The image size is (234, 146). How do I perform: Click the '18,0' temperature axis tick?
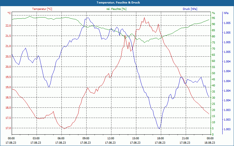[x=8, y=108]
